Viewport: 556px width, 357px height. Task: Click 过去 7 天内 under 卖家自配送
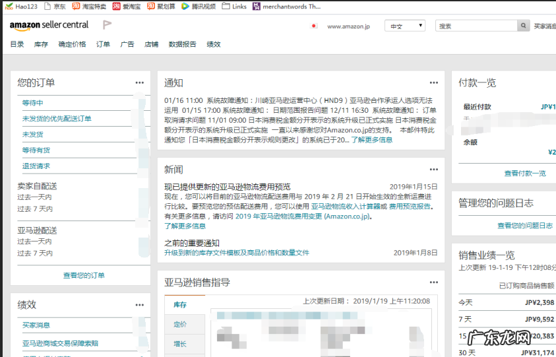35,209
